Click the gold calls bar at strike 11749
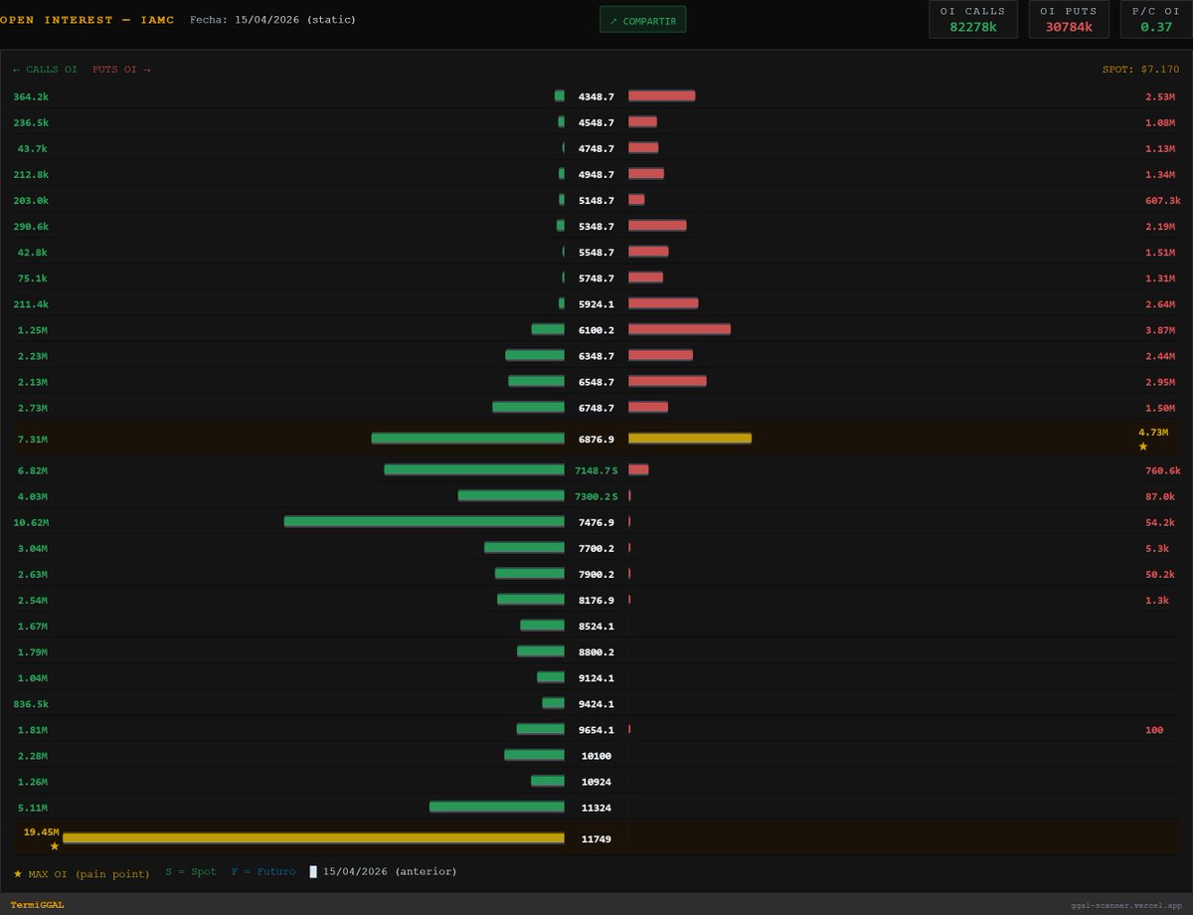This screenshot has height=915, width=1193. click(x=313, y=838)
